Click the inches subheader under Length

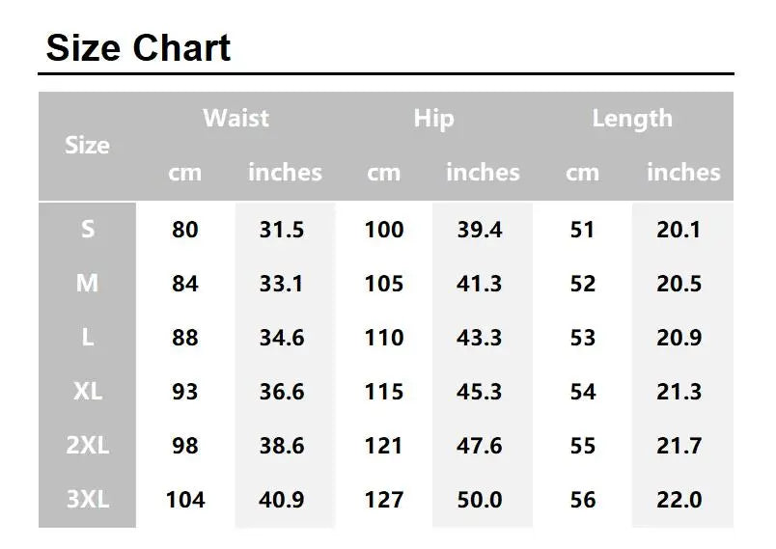[x=683, y=173]
